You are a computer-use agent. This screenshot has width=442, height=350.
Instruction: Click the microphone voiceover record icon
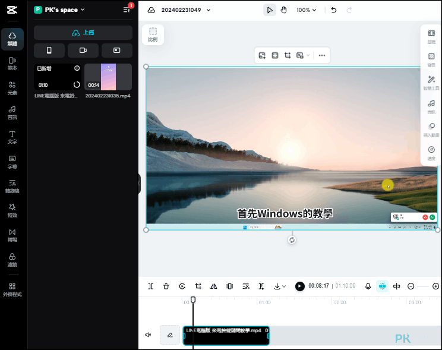(368, 286)
